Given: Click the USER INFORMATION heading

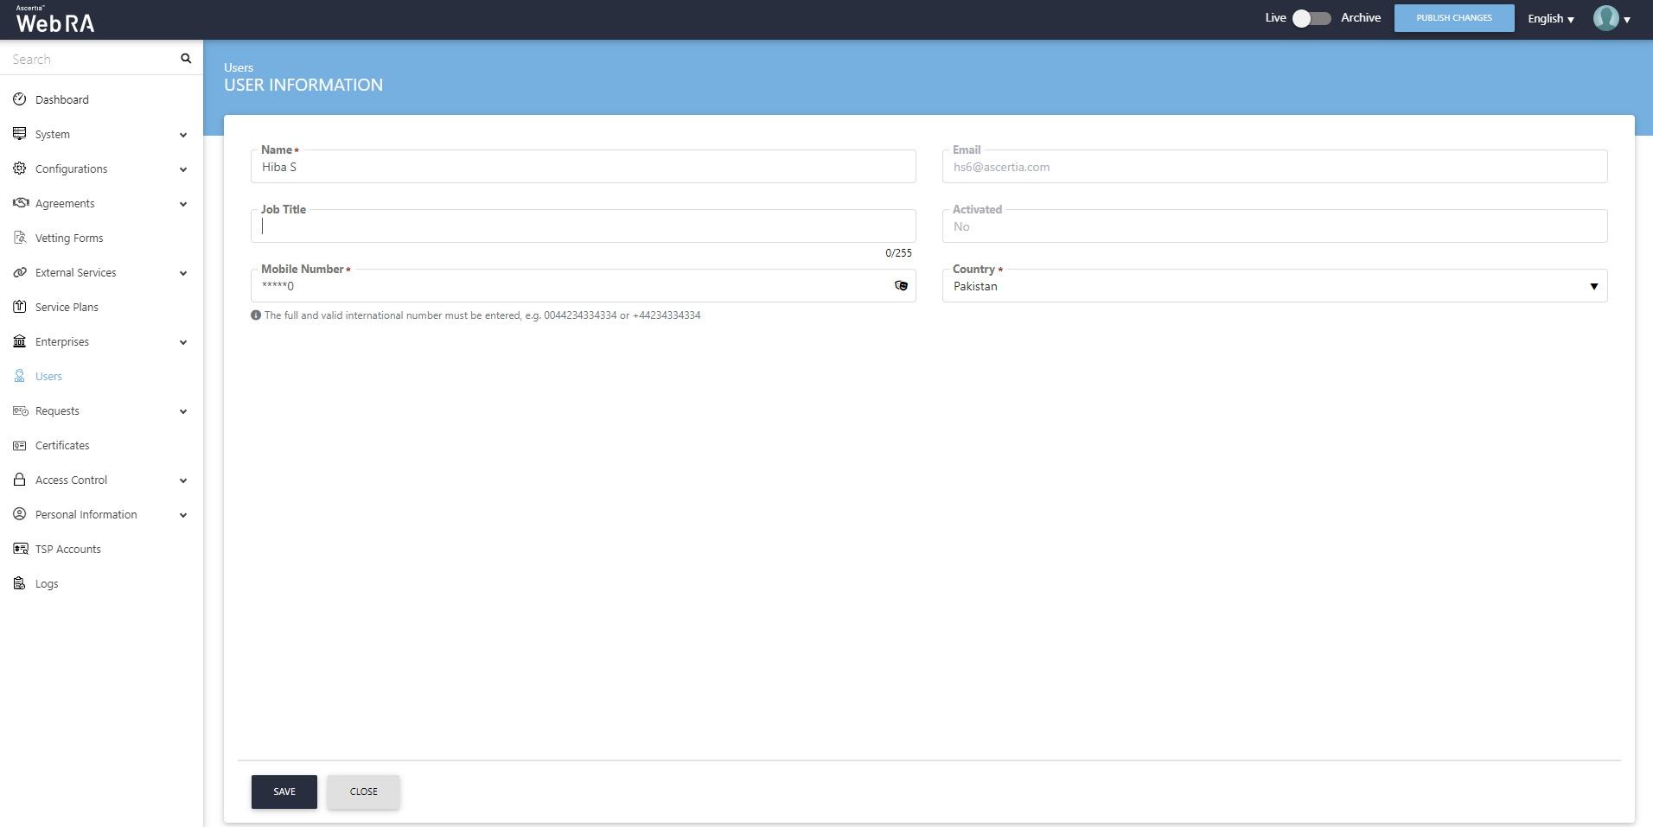Looking at the screenshot, I should pos(303,85).
